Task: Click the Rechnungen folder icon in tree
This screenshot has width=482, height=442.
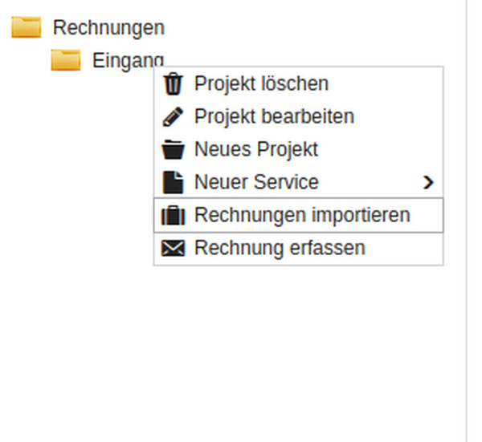Action: [x=27, y=28]
